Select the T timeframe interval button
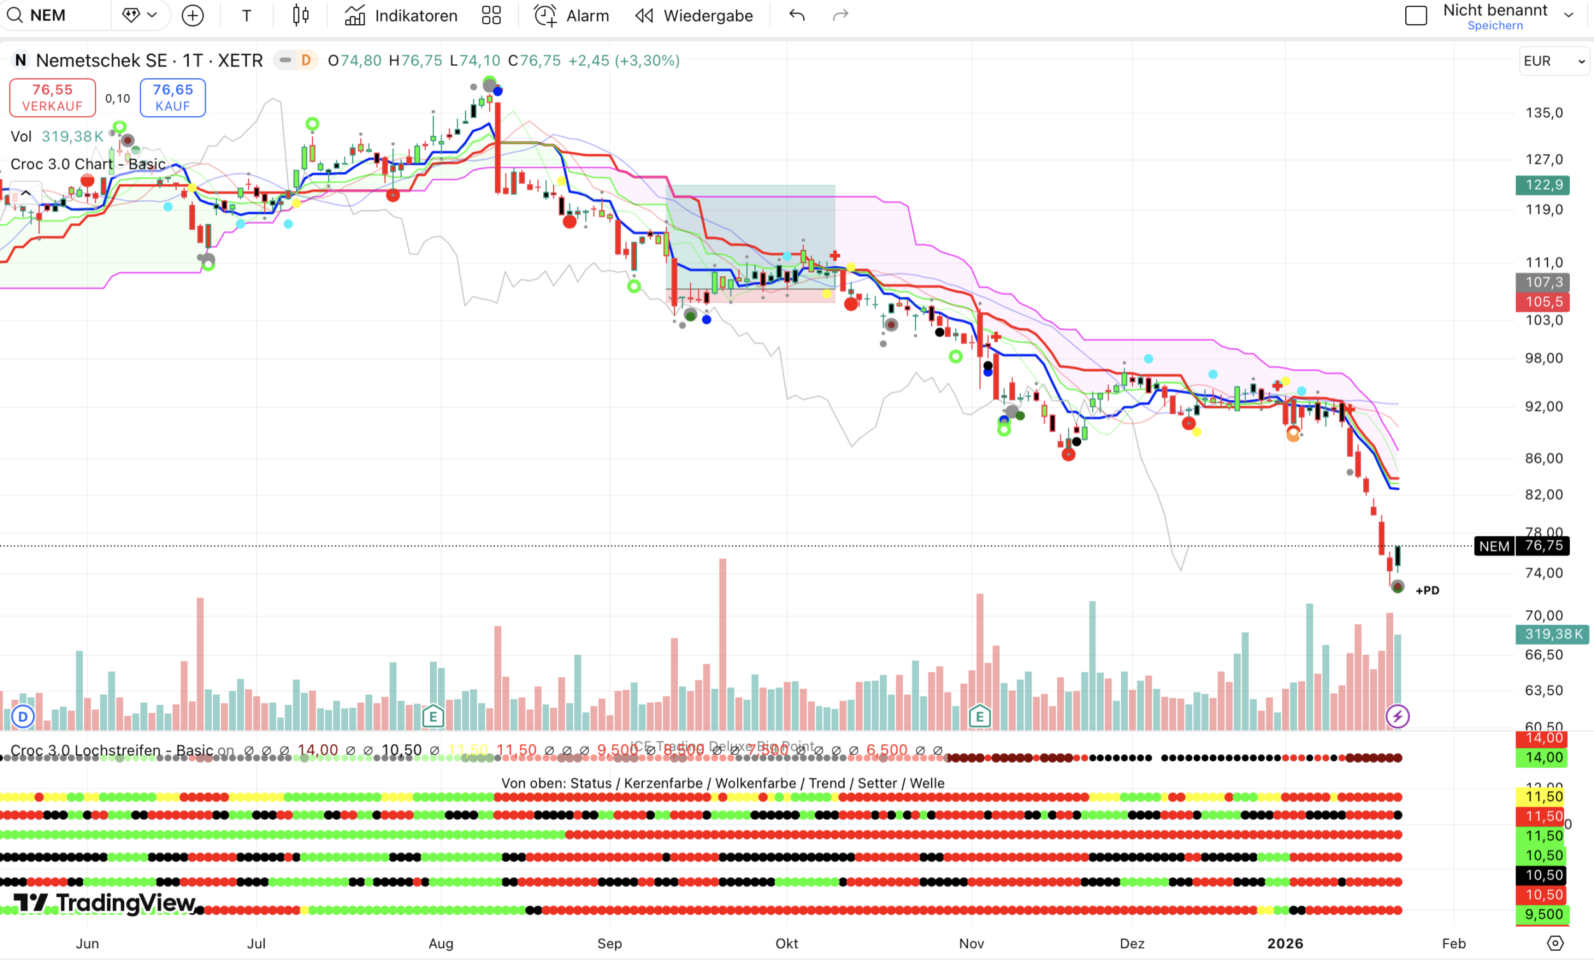The width and height of the screenshot is (1594, 961). point(247,15)
